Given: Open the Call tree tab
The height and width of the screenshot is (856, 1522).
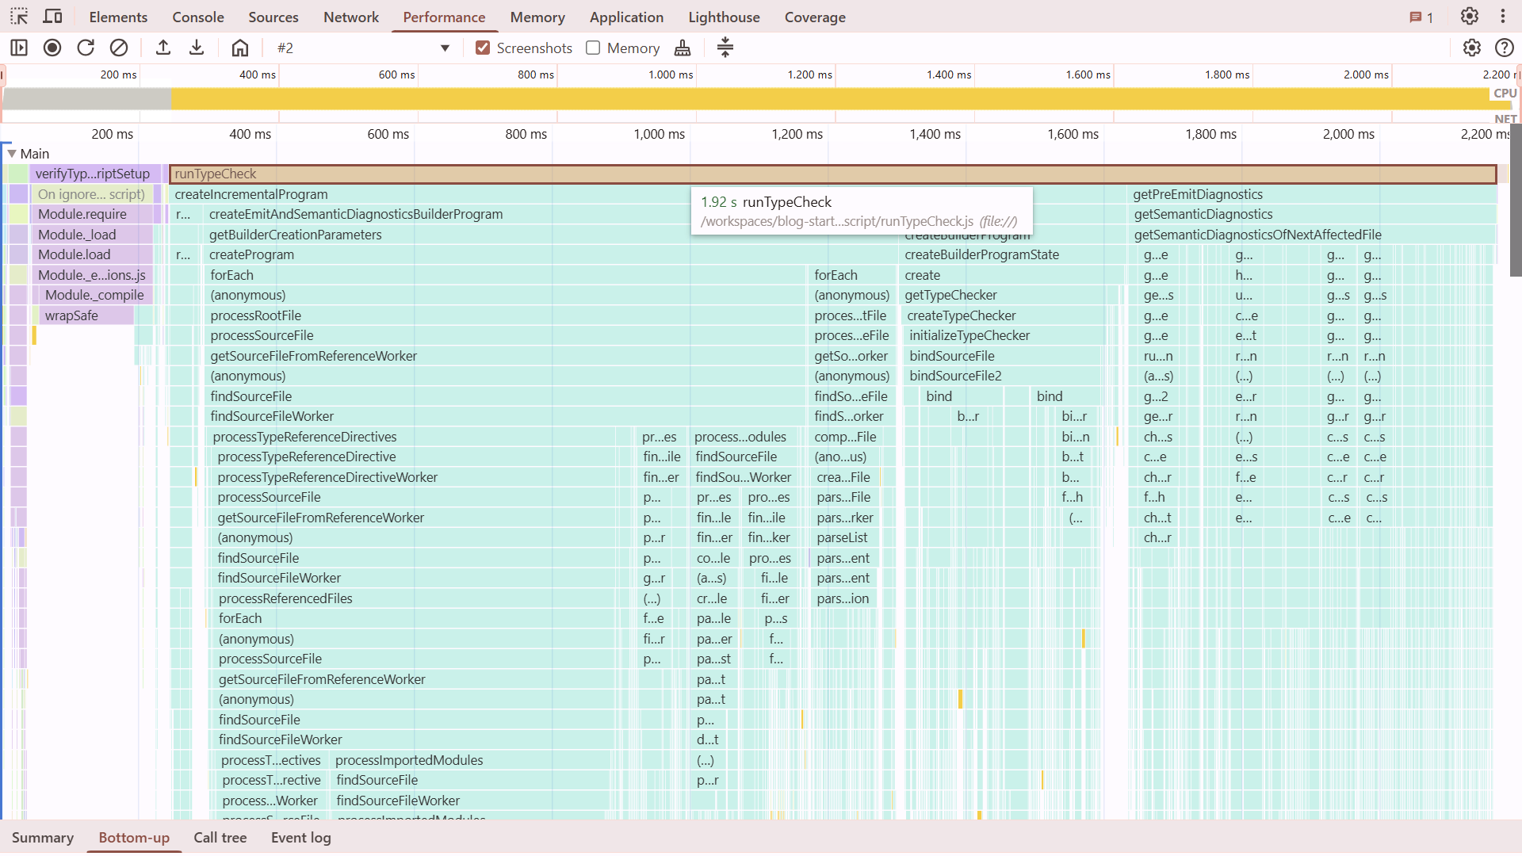Looking at the screenshot, I should pyautogui.click(x=220, y=837).
